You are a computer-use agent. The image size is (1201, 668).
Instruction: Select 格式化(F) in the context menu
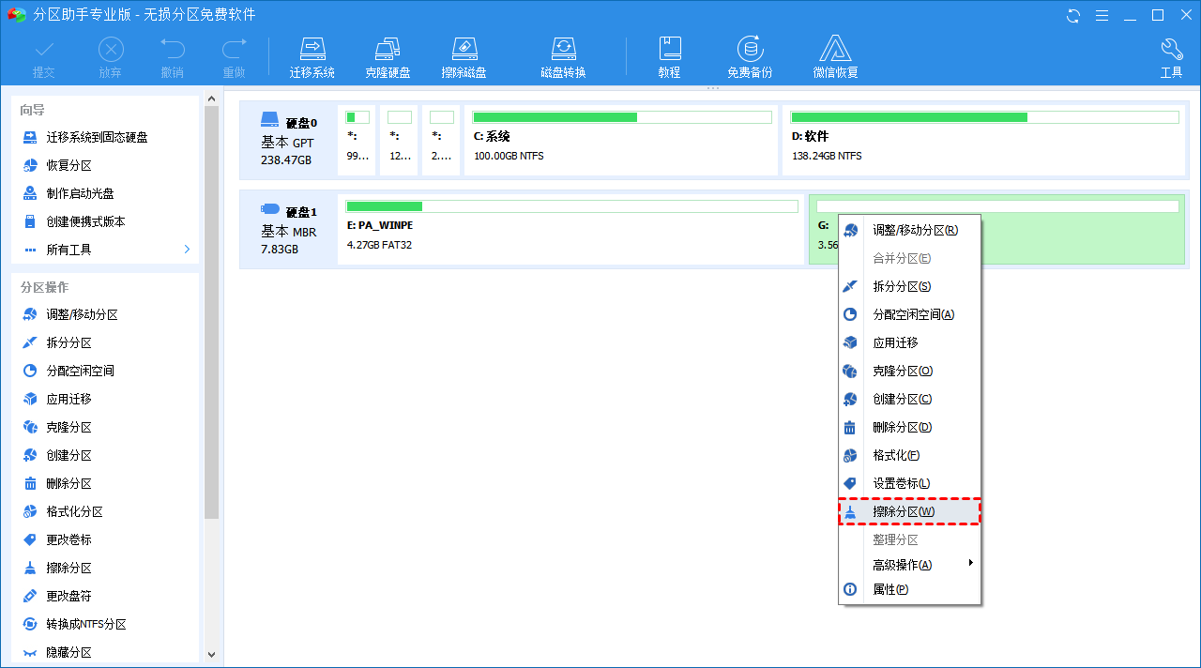pyautogui.click(x=895, y=455)
